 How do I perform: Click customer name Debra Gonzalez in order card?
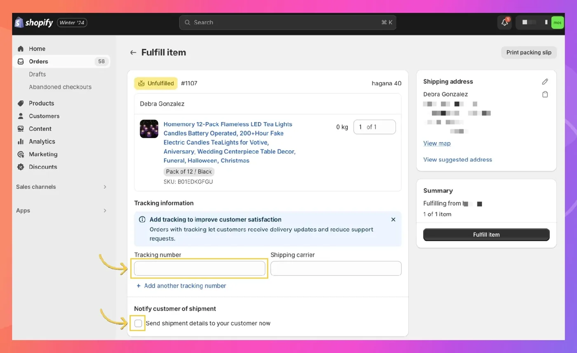tap(162, 104)
